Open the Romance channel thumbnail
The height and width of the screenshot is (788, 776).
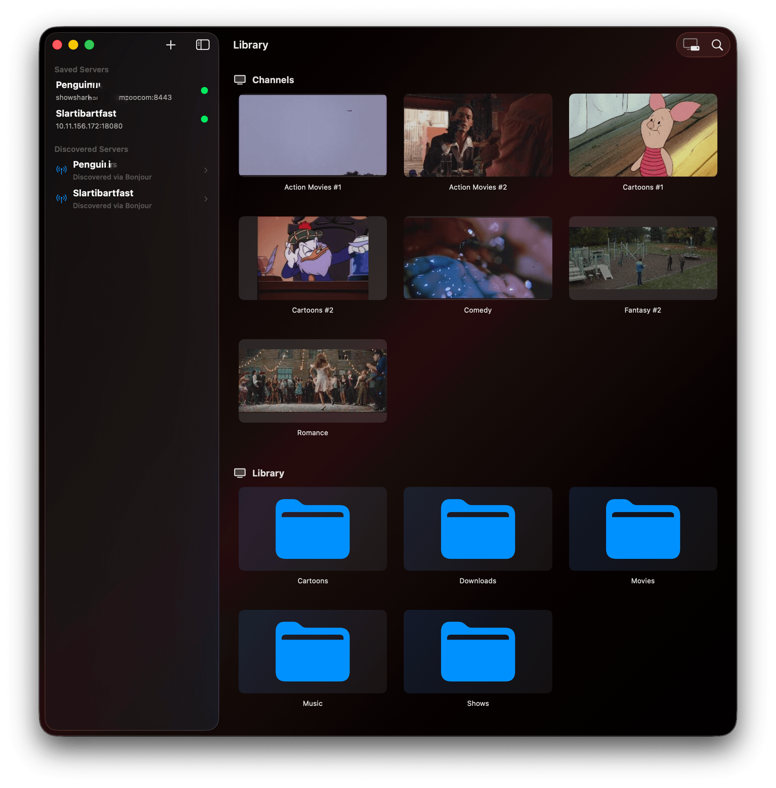312,380
